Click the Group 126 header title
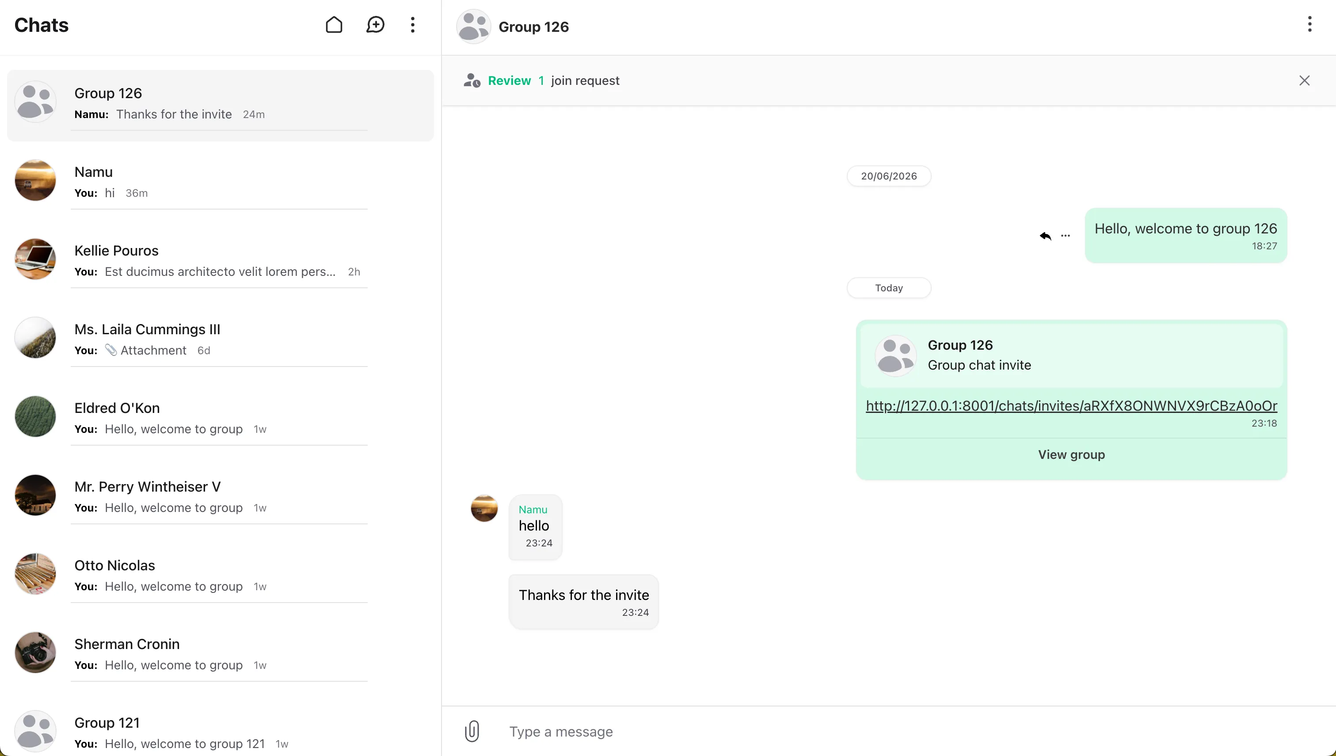Screen dimensions: 1336x756 click(x=533, y=27)
